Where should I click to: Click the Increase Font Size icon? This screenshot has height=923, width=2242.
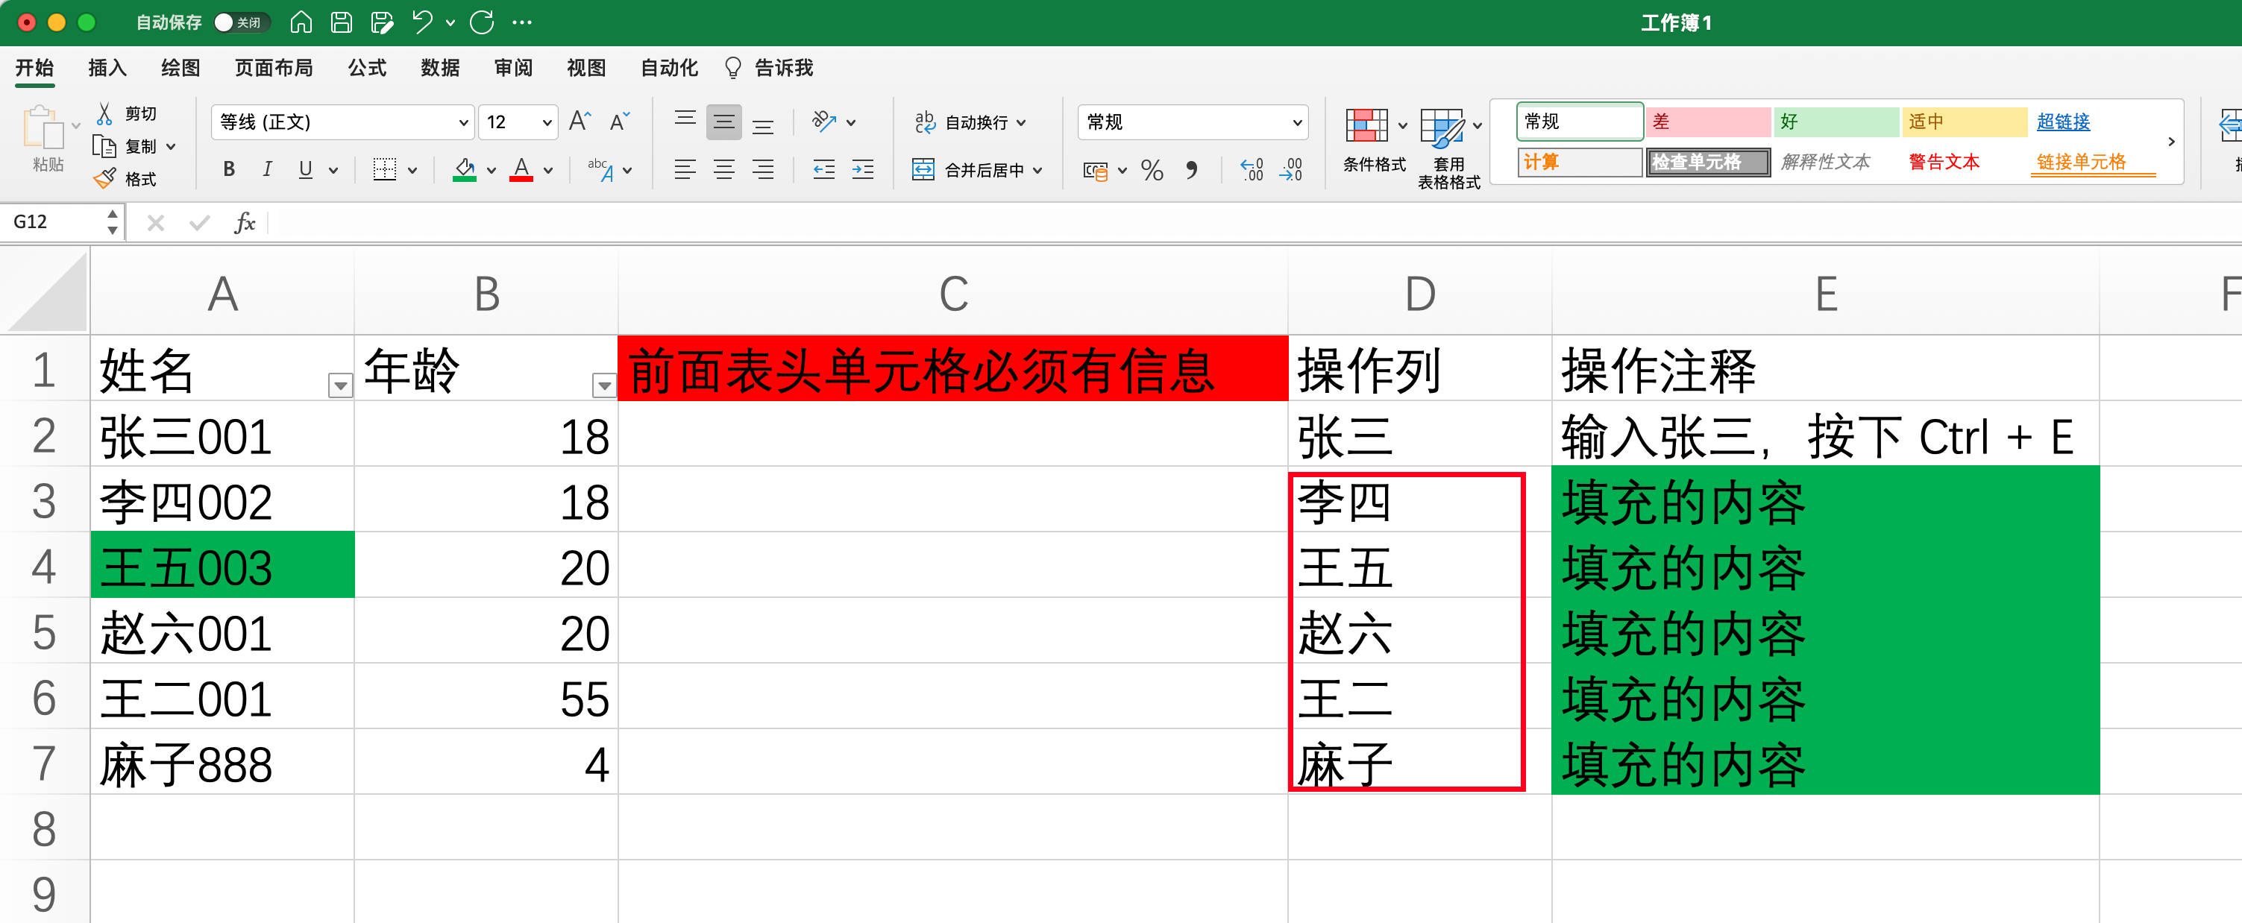tap(579, 122)
